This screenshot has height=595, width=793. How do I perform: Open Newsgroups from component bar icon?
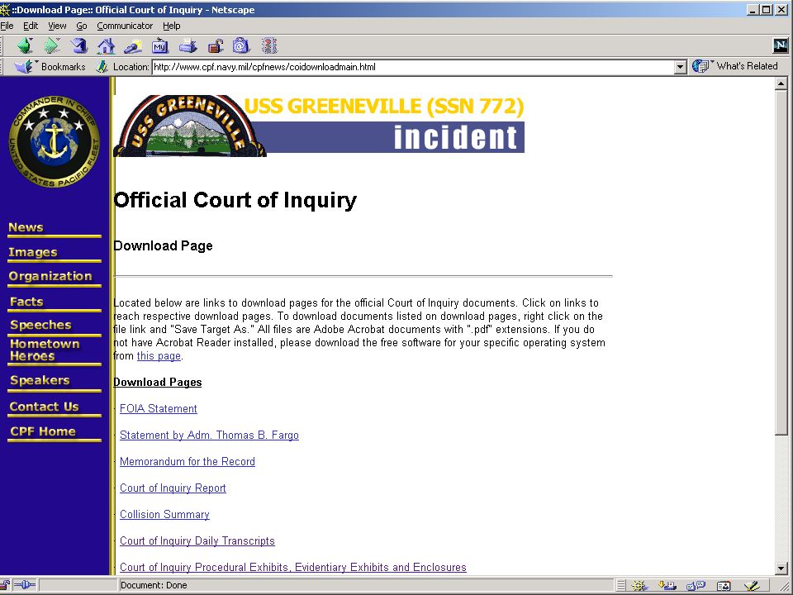click(x=696, y=585)
